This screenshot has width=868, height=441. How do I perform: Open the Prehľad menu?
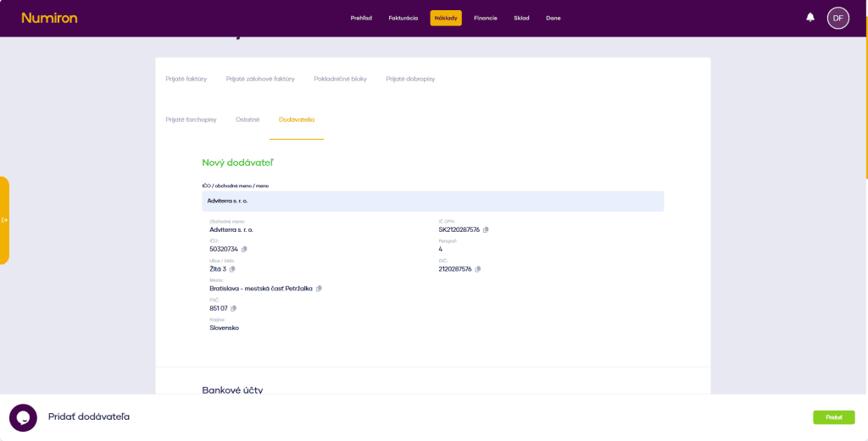pyautogui.click(x=361, y=18)
